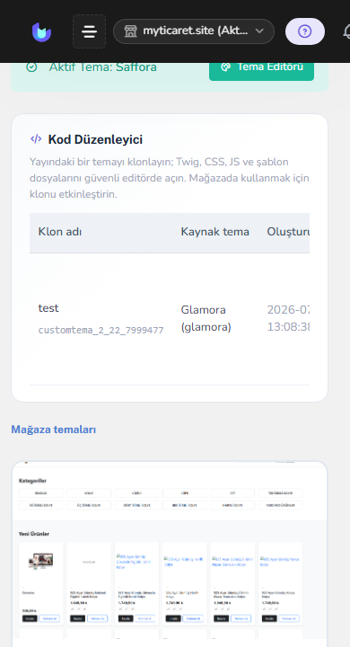Click the Oluşturu… date column header
The height and width of the screenshot is (647, 350).
coord(288,232)
